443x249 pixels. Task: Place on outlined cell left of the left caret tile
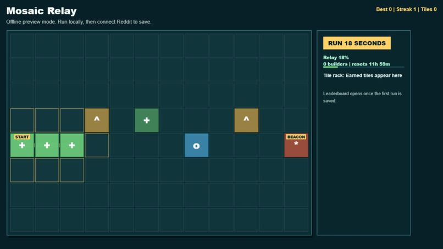pyautogui.click(x=72, y=120)
